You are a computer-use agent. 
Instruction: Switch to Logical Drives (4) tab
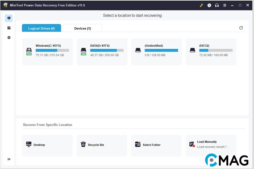pos(42,28)
